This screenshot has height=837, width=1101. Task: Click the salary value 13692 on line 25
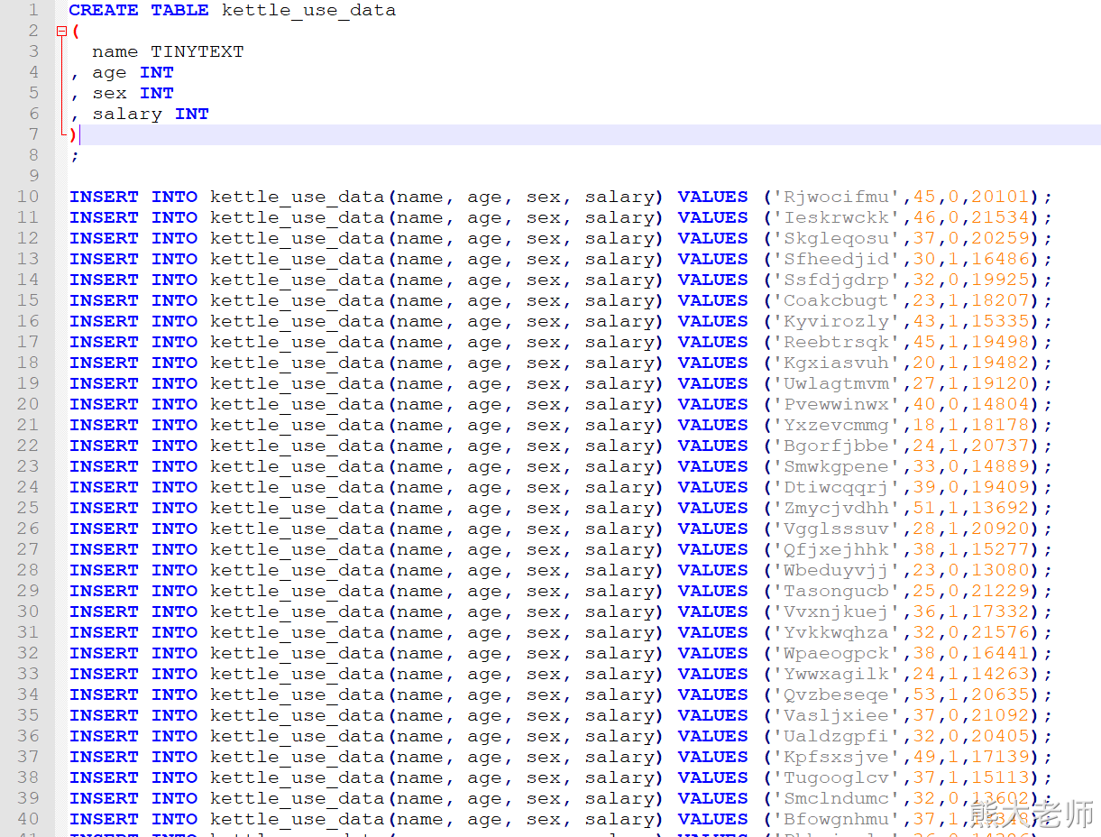tap(1000, 509)
